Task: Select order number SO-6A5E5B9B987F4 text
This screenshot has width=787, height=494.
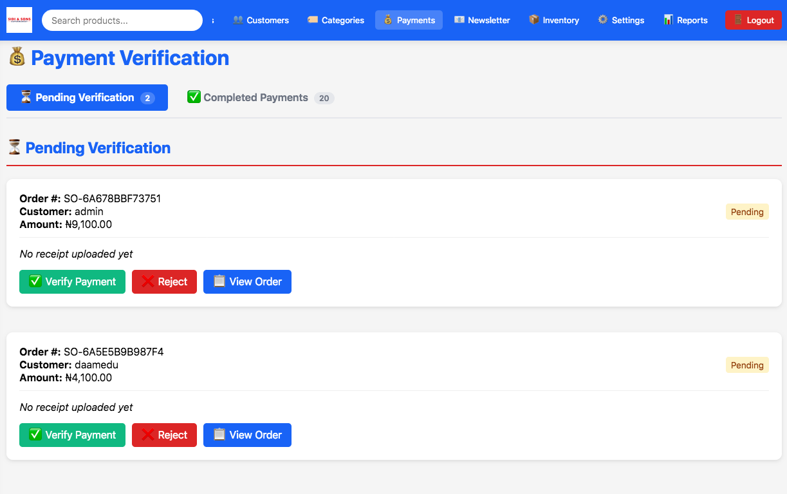Action: [114, 352]
